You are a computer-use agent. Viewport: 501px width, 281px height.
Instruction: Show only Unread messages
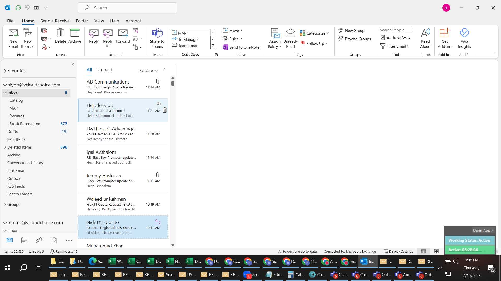(x=105, y=70)
